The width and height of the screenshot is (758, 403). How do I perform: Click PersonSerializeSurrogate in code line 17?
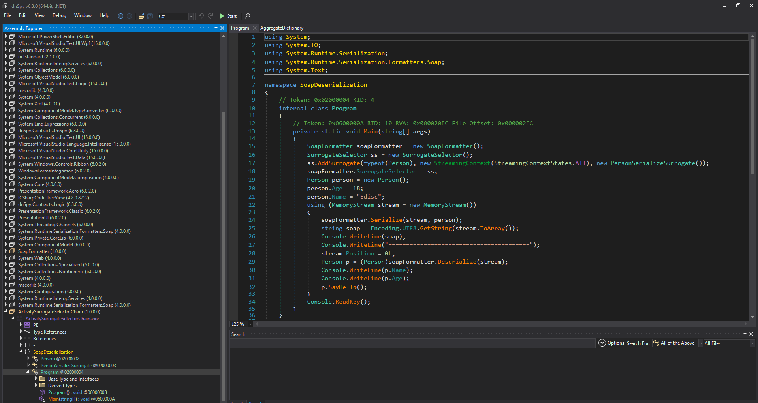[653, 163]
